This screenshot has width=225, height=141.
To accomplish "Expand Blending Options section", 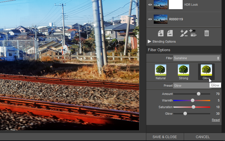I will coord(149,41).
